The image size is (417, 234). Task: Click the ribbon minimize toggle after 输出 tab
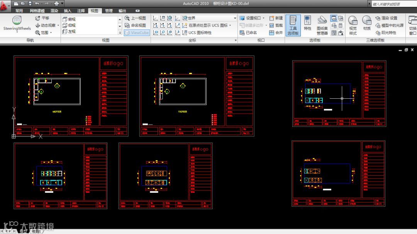point(137,11)
